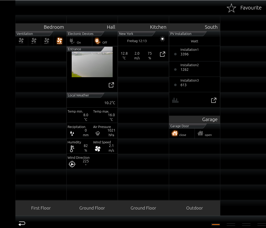Select the Ground Floor tab under Kitchen
Screen dimensions: 266x228
143,208
